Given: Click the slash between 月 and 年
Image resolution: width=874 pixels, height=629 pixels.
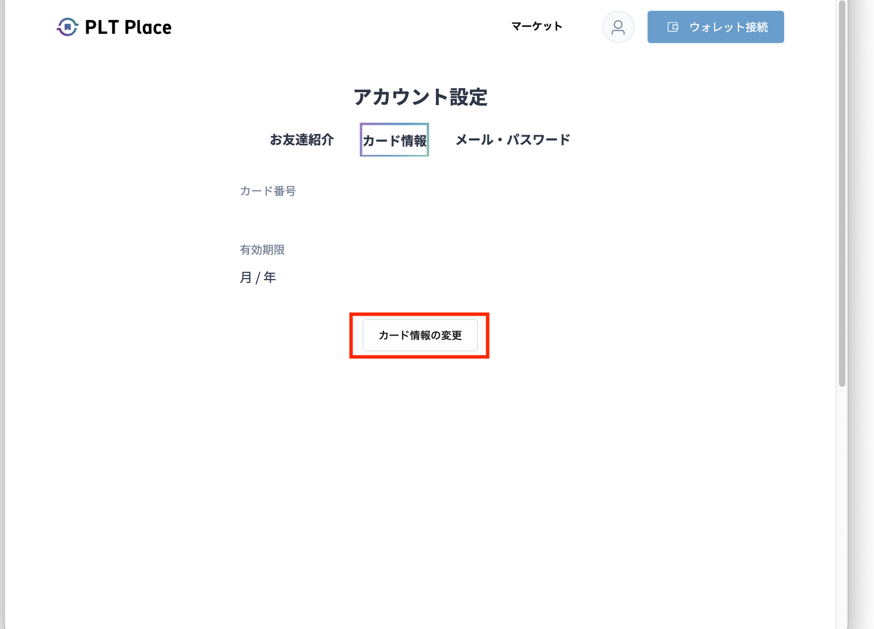Looking at the screenshot, I should point(258,278).
